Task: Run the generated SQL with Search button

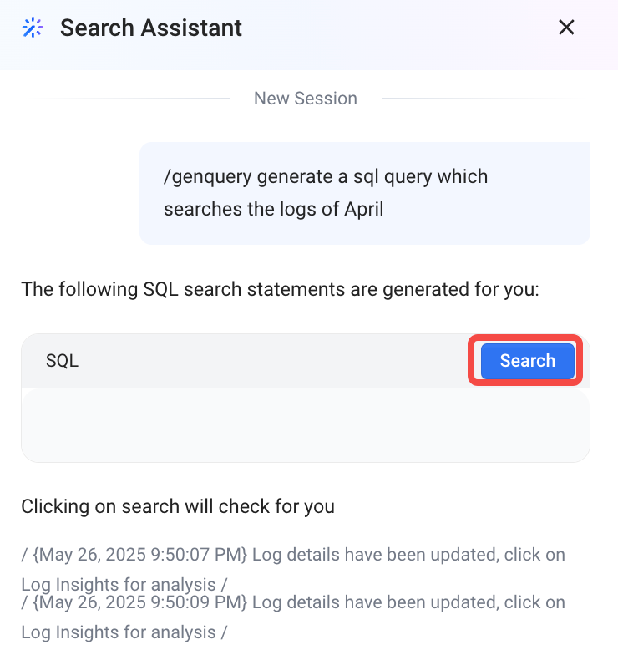Action: click(527, 361)
